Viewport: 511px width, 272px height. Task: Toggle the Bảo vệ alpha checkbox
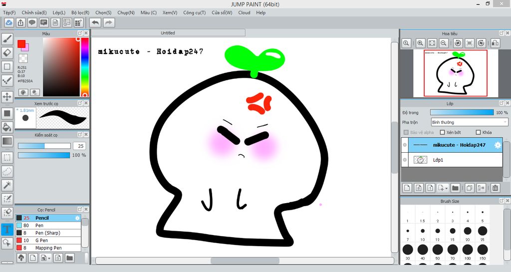pyautogui.click(x=406, y=132)
